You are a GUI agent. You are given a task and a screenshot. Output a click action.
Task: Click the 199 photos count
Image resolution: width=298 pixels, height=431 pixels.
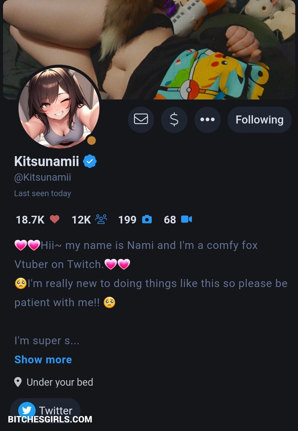127,220
